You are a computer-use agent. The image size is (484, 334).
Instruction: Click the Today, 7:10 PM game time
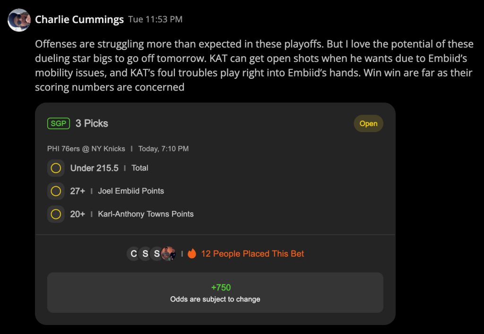(163, 149)
